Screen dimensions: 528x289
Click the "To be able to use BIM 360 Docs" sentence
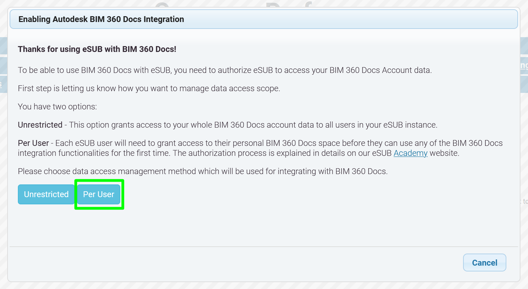point(225,70)
